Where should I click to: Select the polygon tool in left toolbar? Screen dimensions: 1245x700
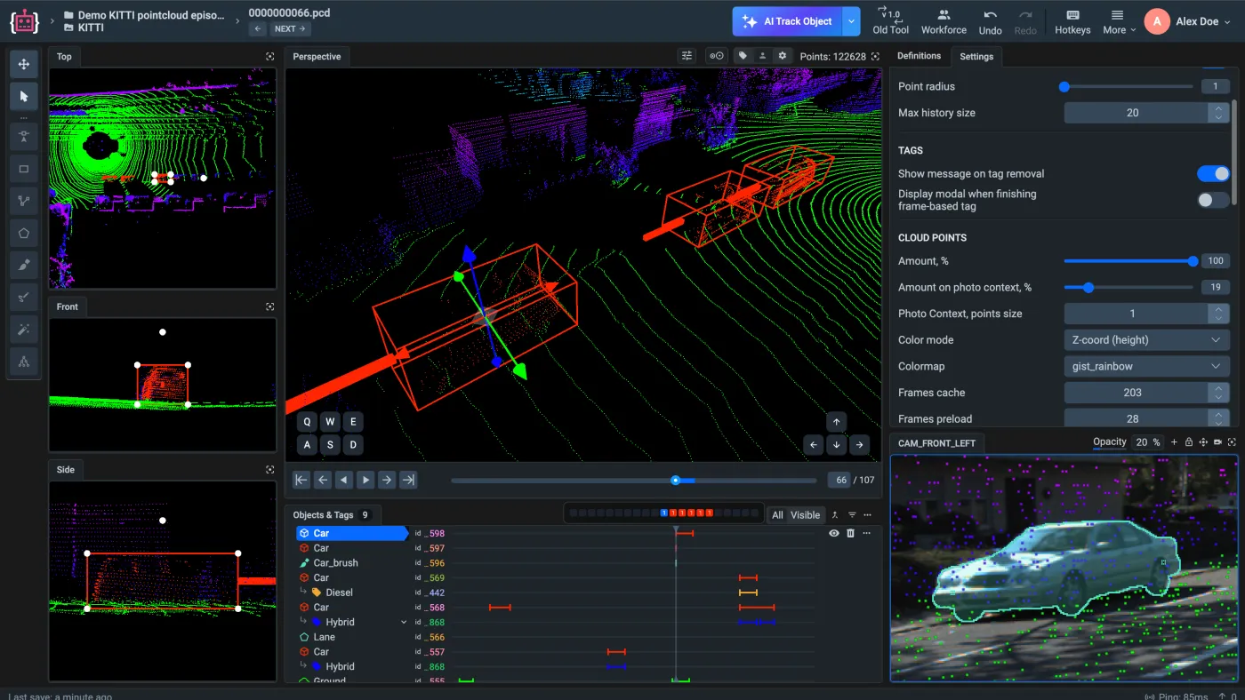coord(24,234)
